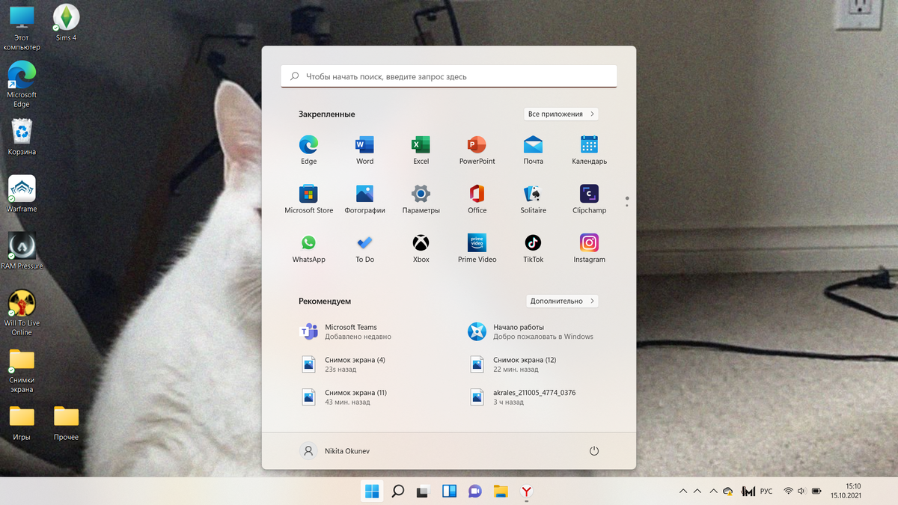Click the battery tray icon
This screenshot has width=898, height=505.
pyautogui.click(x=815, y=492)
